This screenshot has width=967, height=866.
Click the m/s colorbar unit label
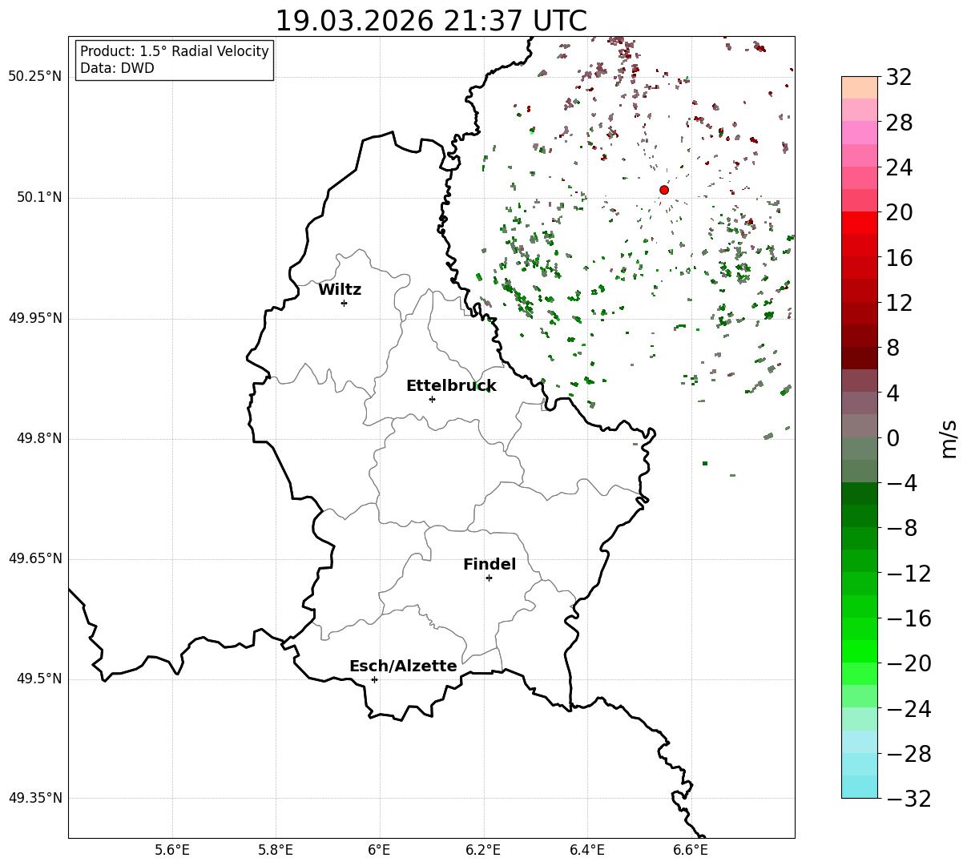click(949, 438)
